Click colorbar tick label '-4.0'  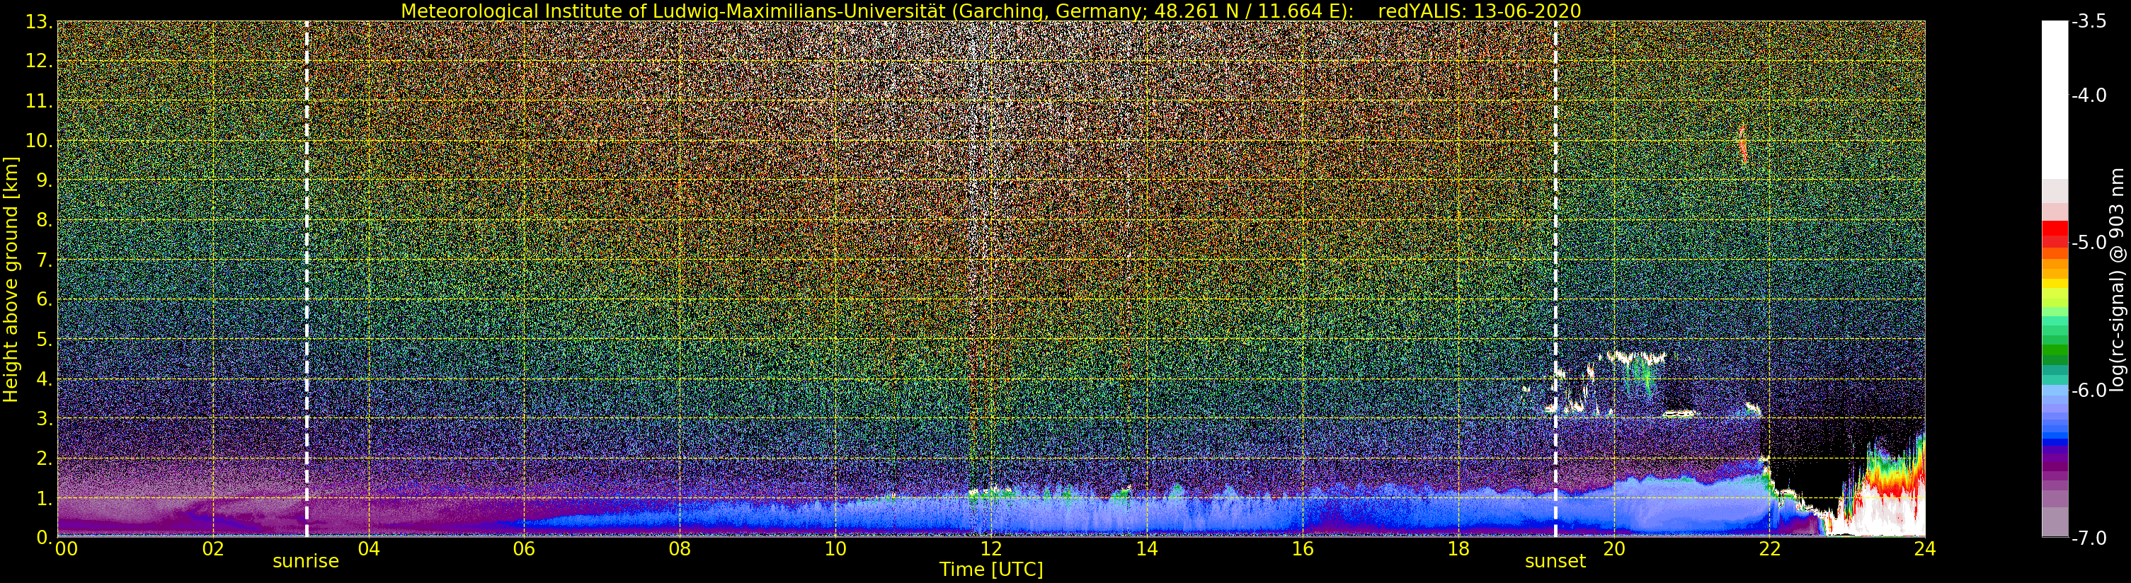pos(2089,96)
